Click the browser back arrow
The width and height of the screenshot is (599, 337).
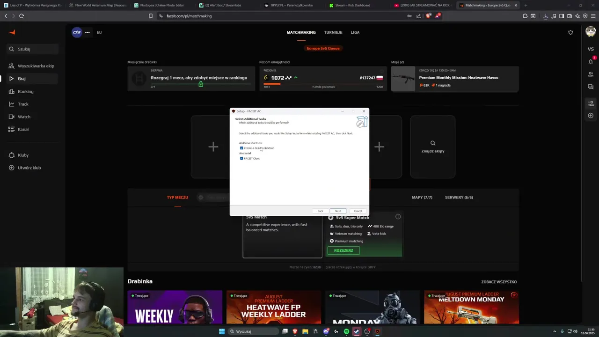6,16
